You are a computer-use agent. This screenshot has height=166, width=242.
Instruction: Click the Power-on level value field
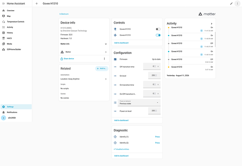(x=154, y=111)
